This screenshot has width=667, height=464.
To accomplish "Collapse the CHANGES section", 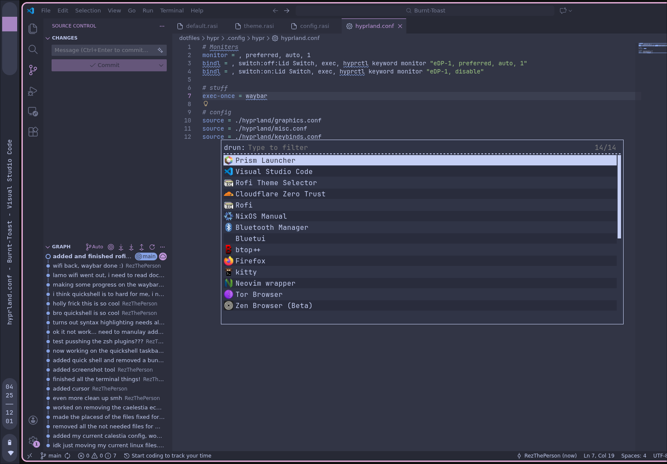I will pyautogui.click(x=48, y=38).
